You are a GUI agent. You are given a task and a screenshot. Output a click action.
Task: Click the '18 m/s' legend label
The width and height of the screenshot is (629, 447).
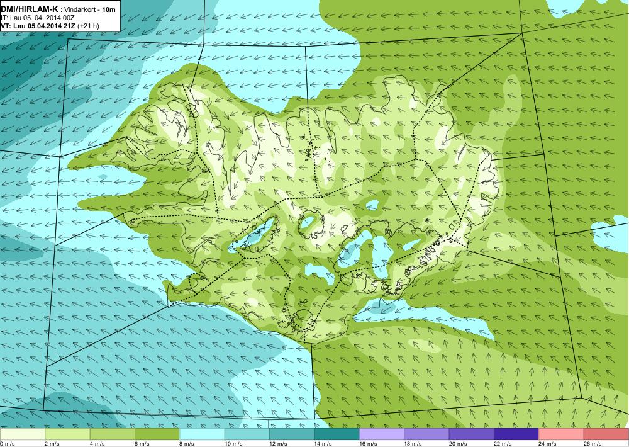tap(413, 444)
